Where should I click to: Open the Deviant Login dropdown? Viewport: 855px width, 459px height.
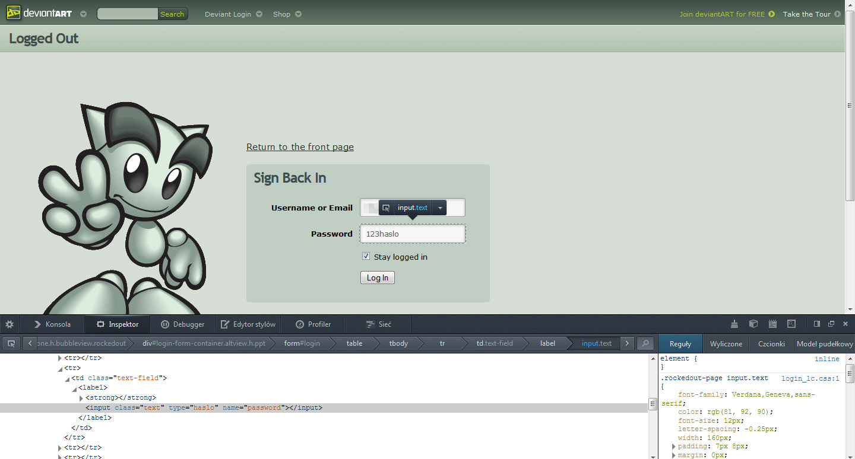coord(259,14)
